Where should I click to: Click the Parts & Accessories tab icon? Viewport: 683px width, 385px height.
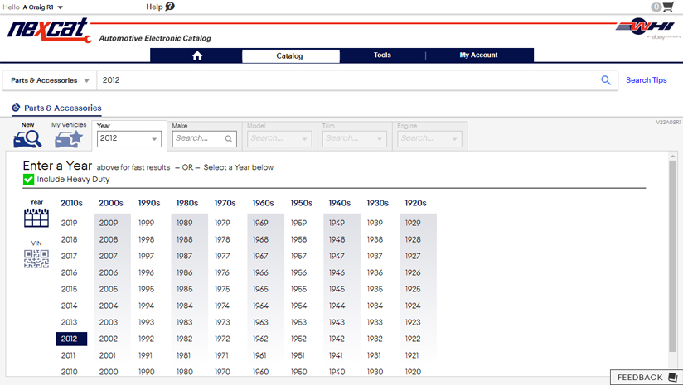(16, 108)
